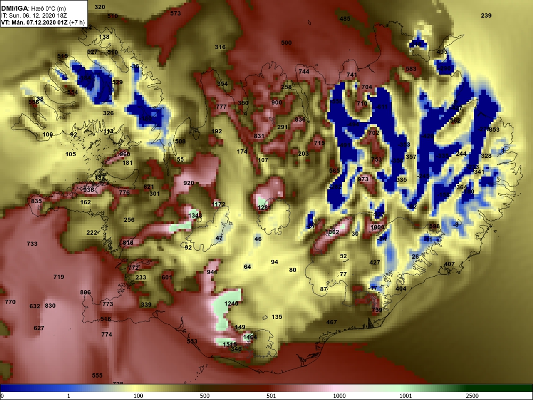
Task: Click map value 753
Action: 377,159
